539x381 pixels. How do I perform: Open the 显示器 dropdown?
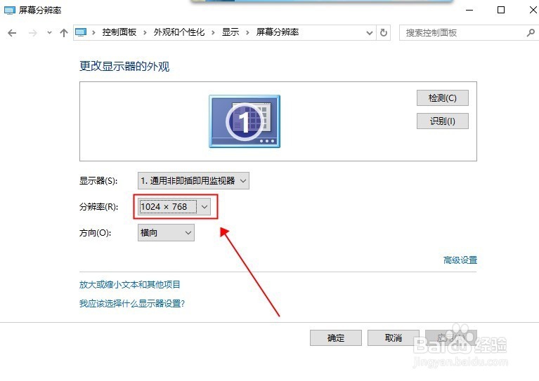(193, 180)
